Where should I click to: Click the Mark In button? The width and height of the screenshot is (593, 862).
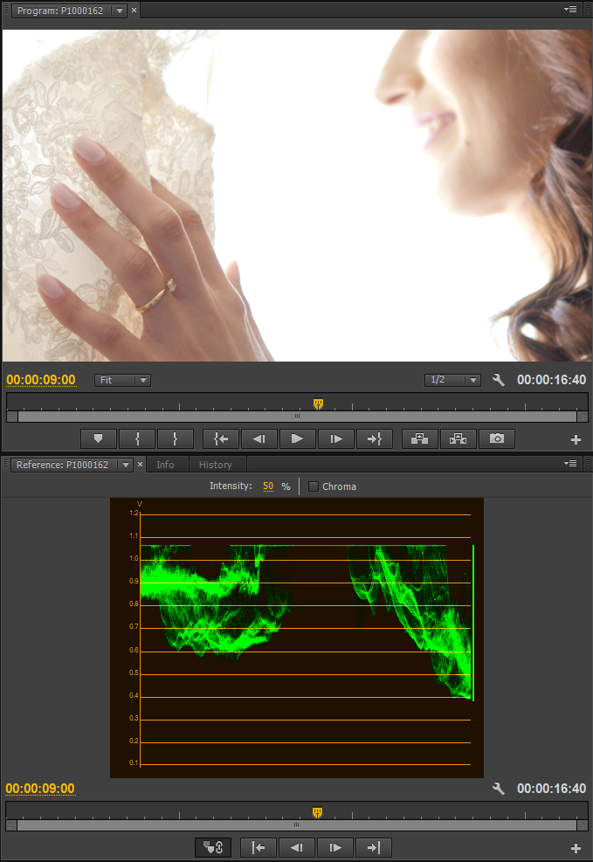(x=136, y=438)
